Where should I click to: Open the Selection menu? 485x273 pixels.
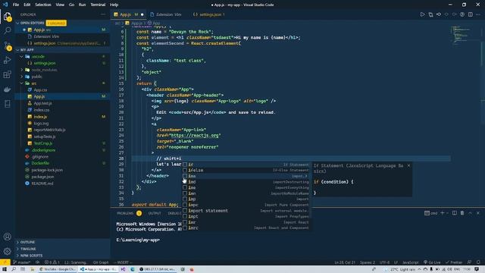[x=43, y=5]
